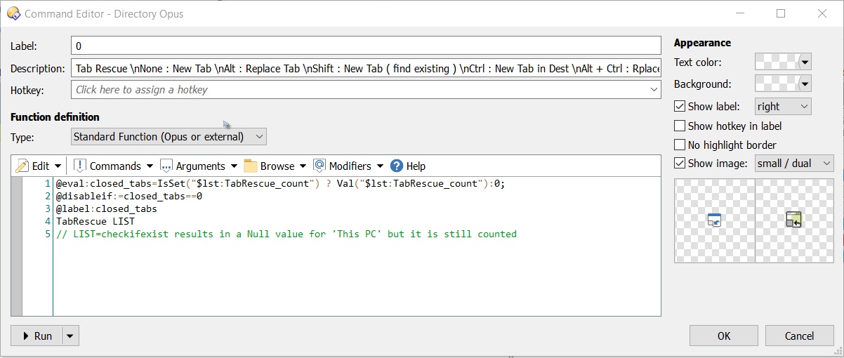The image size is (844, 358).
Task: Enable No highlight border checkbox
Action: coord(680,145)
